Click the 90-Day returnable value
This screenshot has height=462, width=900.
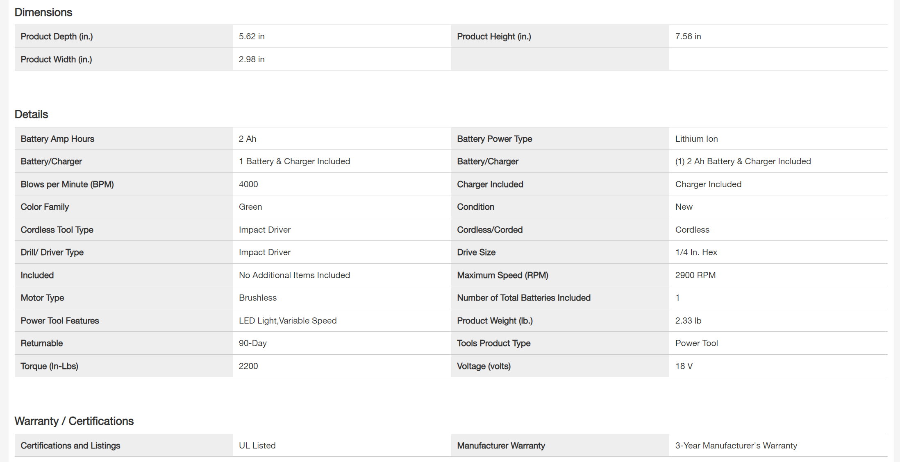253,343
